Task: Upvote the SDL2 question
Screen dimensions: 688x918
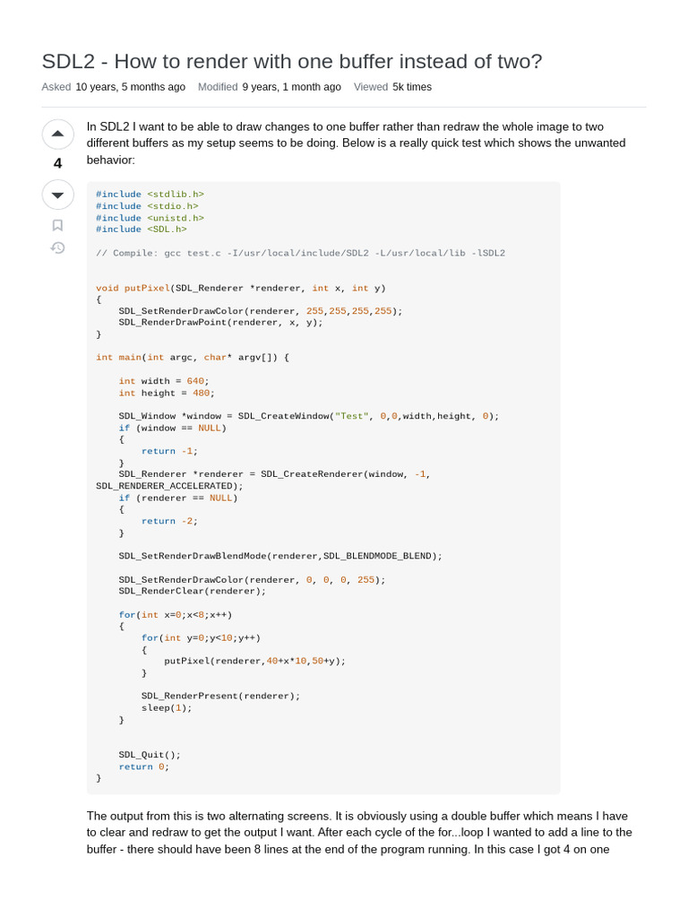Action: coord(57,134)
